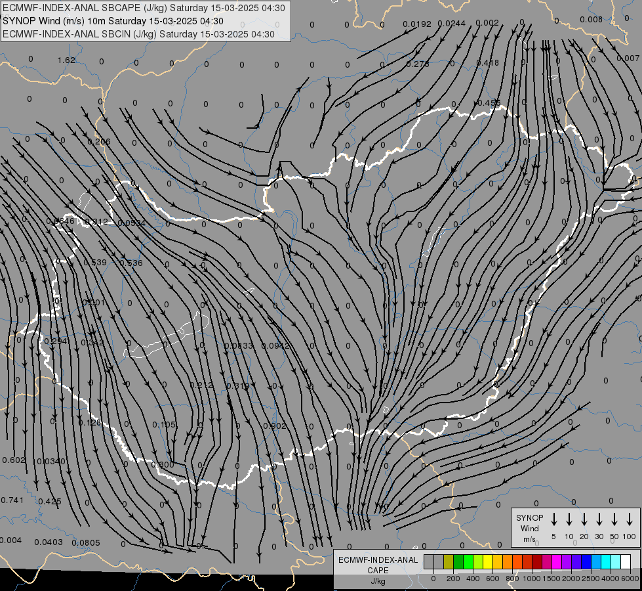Click the 0.602 value on the map
Screen dimensions: 642x591
tap(14, 460)
